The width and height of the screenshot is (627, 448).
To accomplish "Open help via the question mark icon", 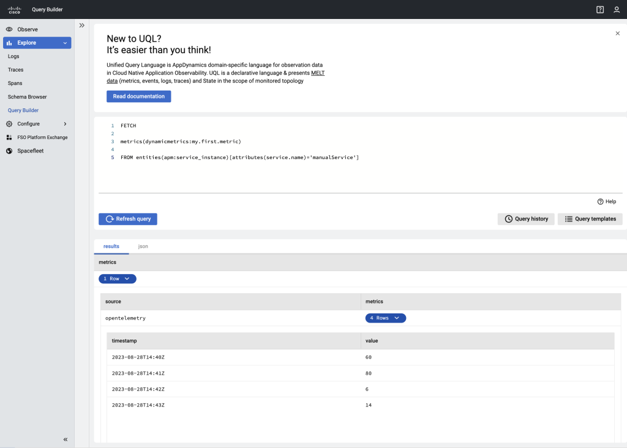I will 599,9.
